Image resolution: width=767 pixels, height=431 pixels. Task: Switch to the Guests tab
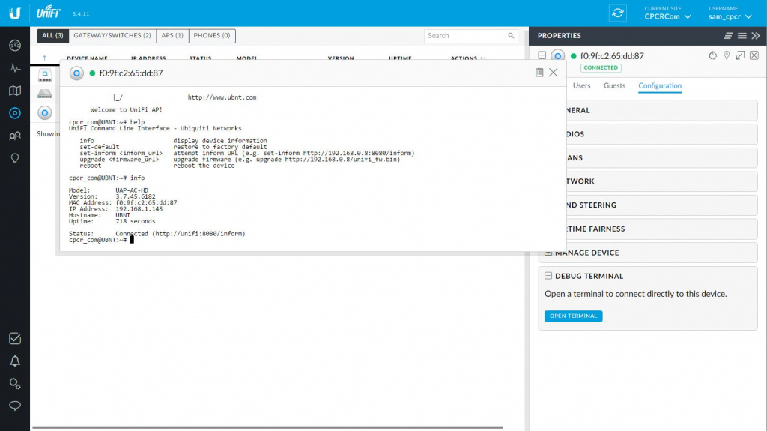click(614, 86)
